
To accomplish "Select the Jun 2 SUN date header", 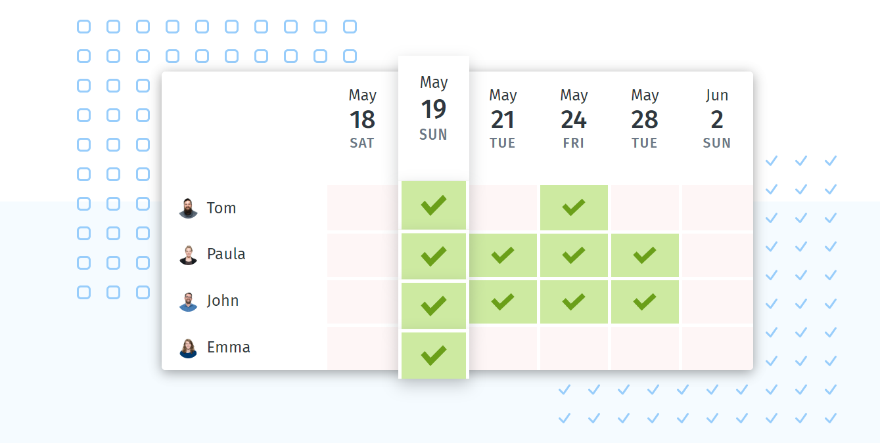I will point(716,119).
